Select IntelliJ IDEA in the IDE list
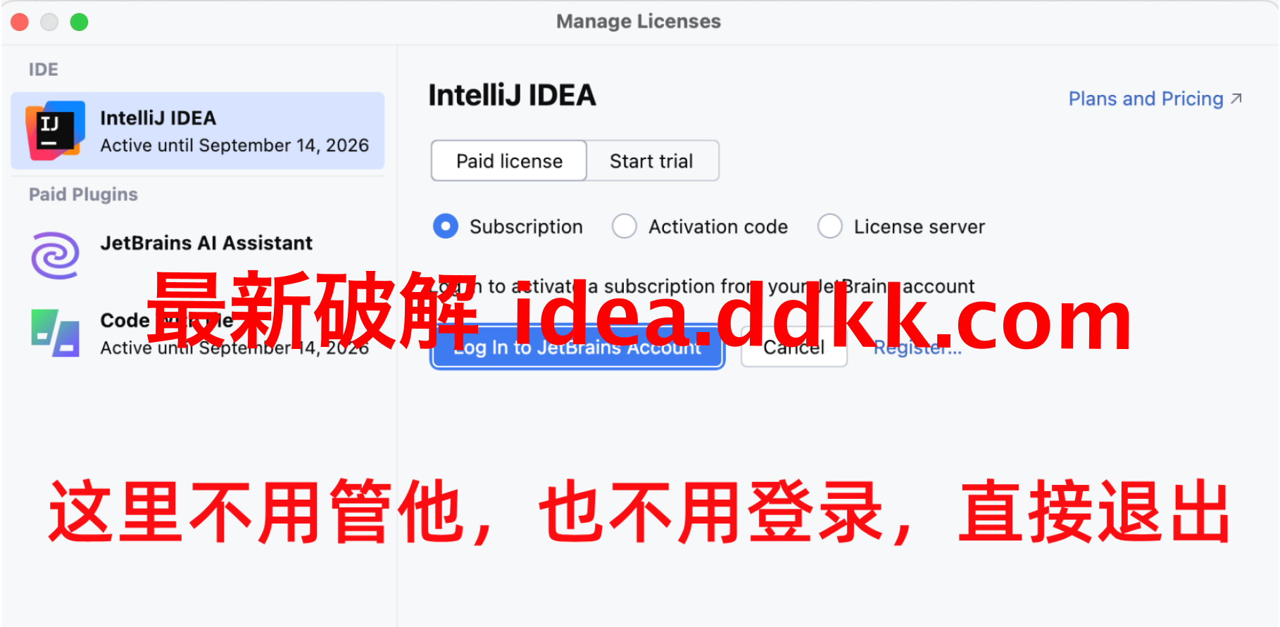Screen dimensions: 1280x627 pos(198,131)
